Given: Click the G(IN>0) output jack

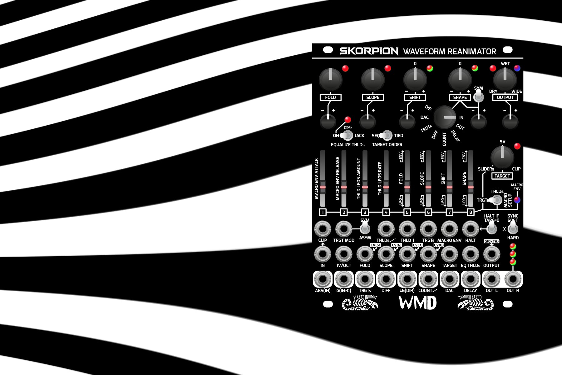Looking at the screenshot, I should tap(344, 279).
